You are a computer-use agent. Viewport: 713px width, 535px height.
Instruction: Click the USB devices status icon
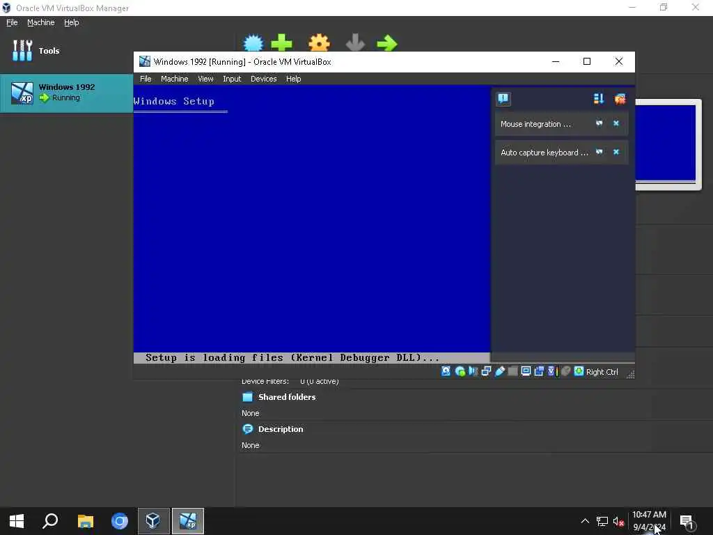pyautogui.click(x=499, y=371)
